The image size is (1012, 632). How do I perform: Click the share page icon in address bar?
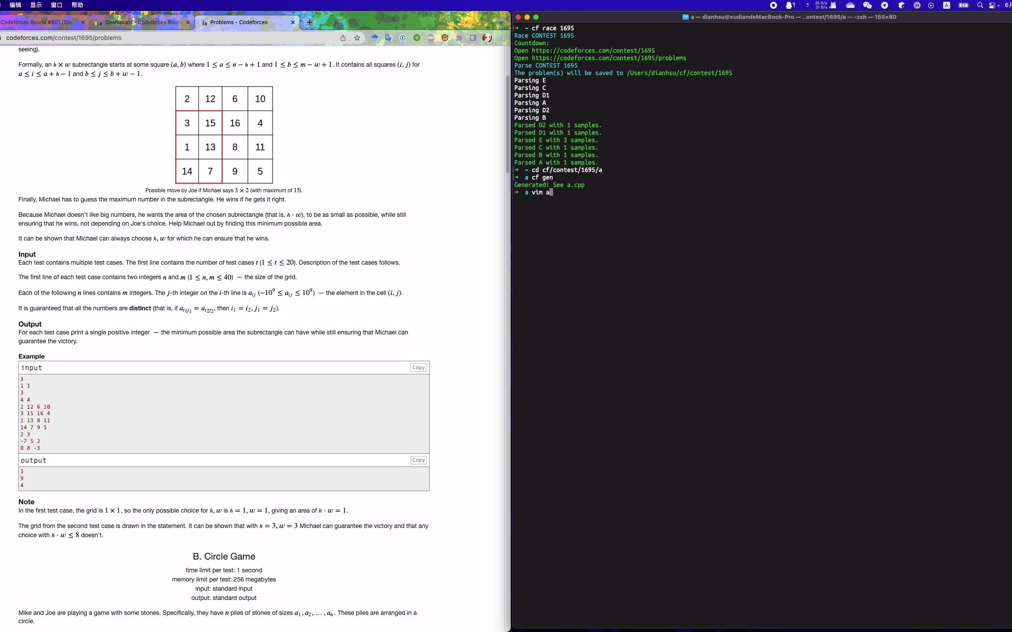(x=343, y=38)
